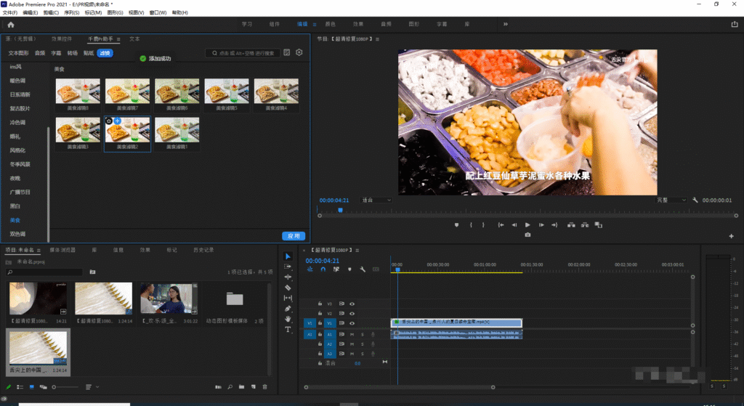Select the 冷色调 filter category
Viewport: 744px width, 406px height.
[x=18, y=122]
